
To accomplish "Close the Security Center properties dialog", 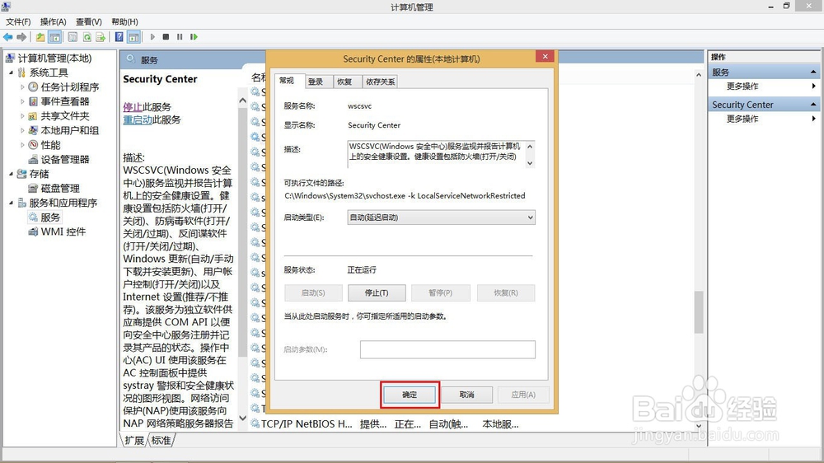I will pyautogui.click(x=545, y=56).
